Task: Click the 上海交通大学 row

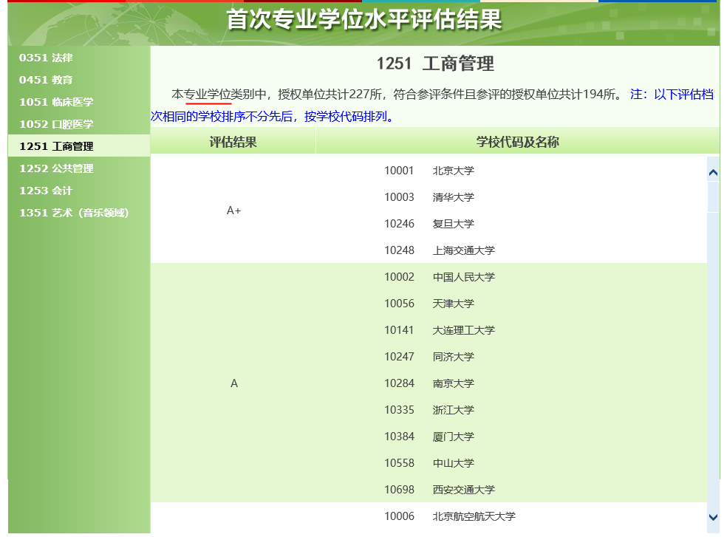Action: coord(511,250)
